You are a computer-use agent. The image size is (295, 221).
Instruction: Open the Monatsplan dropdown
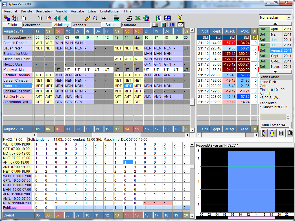[x=289, y=18]
